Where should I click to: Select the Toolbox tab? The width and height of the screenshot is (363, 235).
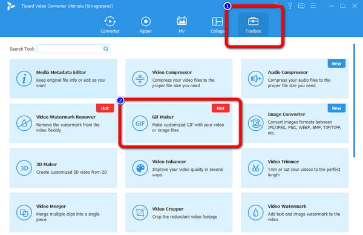253,25
